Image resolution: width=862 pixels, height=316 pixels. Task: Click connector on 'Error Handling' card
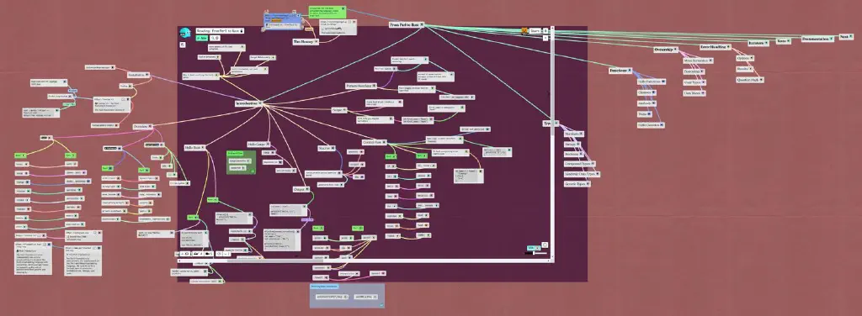click(x=728, y=47)
